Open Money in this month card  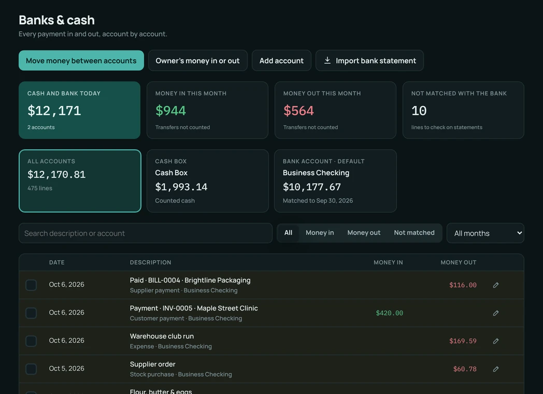coord(207,110)
